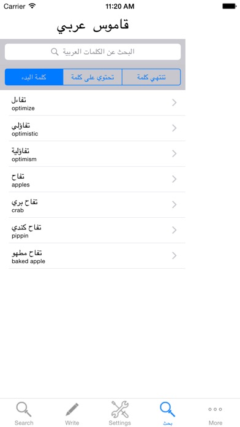The image size is (240, 427).
Task: Open the More three-dots icon
Action: (x=216, y=409)
